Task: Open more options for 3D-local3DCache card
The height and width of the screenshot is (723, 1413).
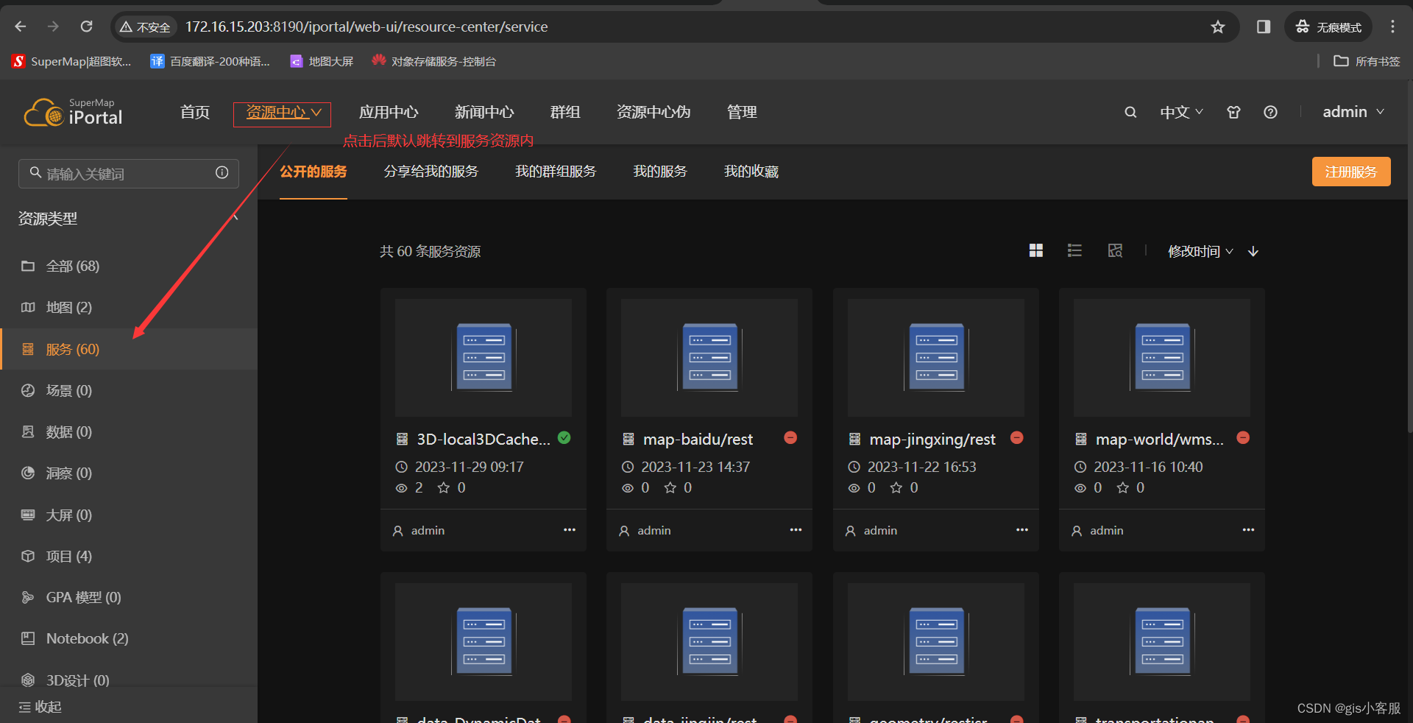Action: pos(570,530)
